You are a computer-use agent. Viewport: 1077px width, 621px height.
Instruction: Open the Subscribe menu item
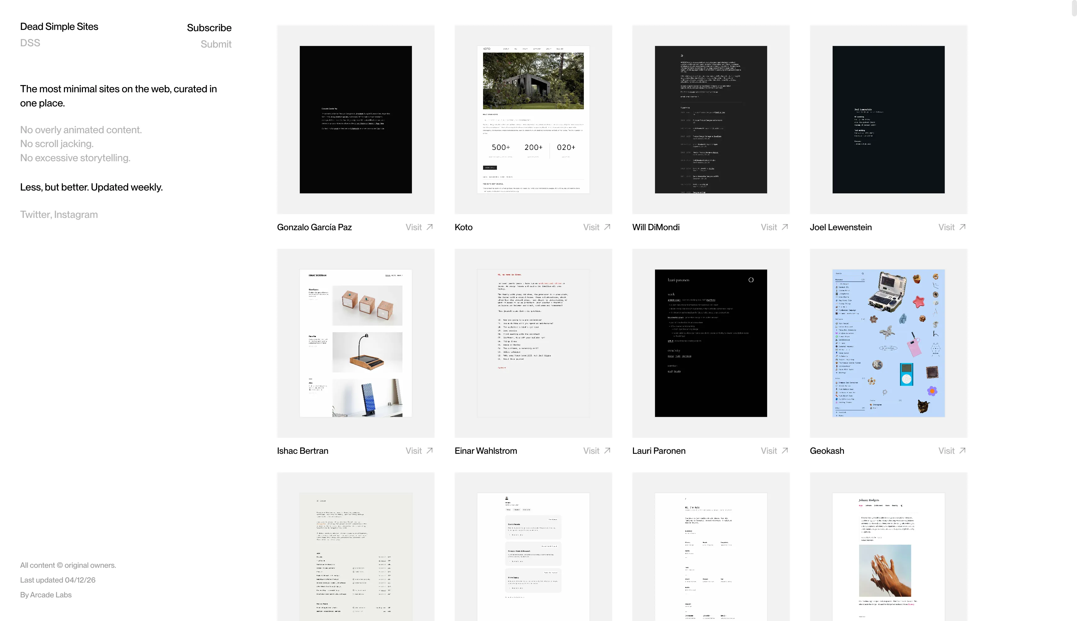(x=209, y=28)
